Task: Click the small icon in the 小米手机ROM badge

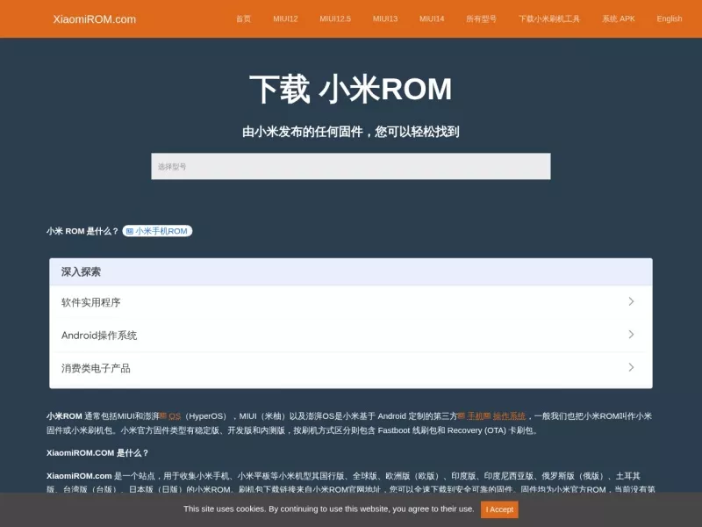Action: coord(130,231)
